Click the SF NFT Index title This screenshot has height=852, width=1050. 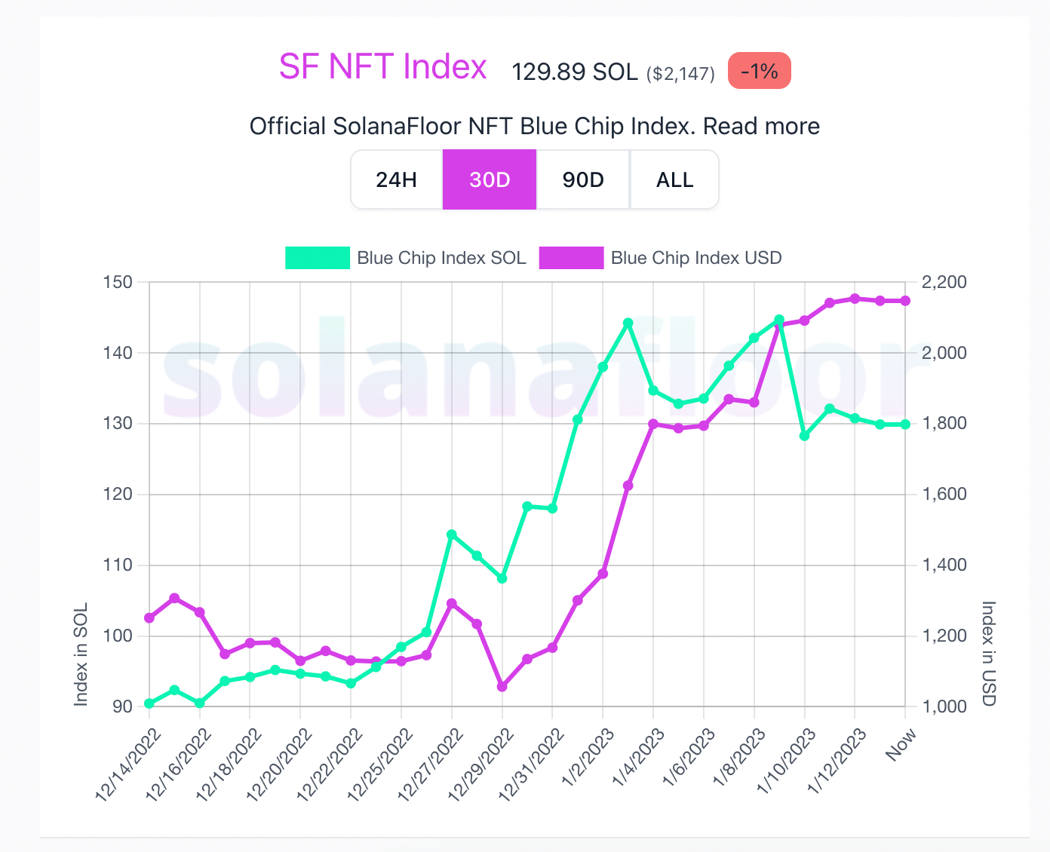pyautogui.click(x=383, y=67)
